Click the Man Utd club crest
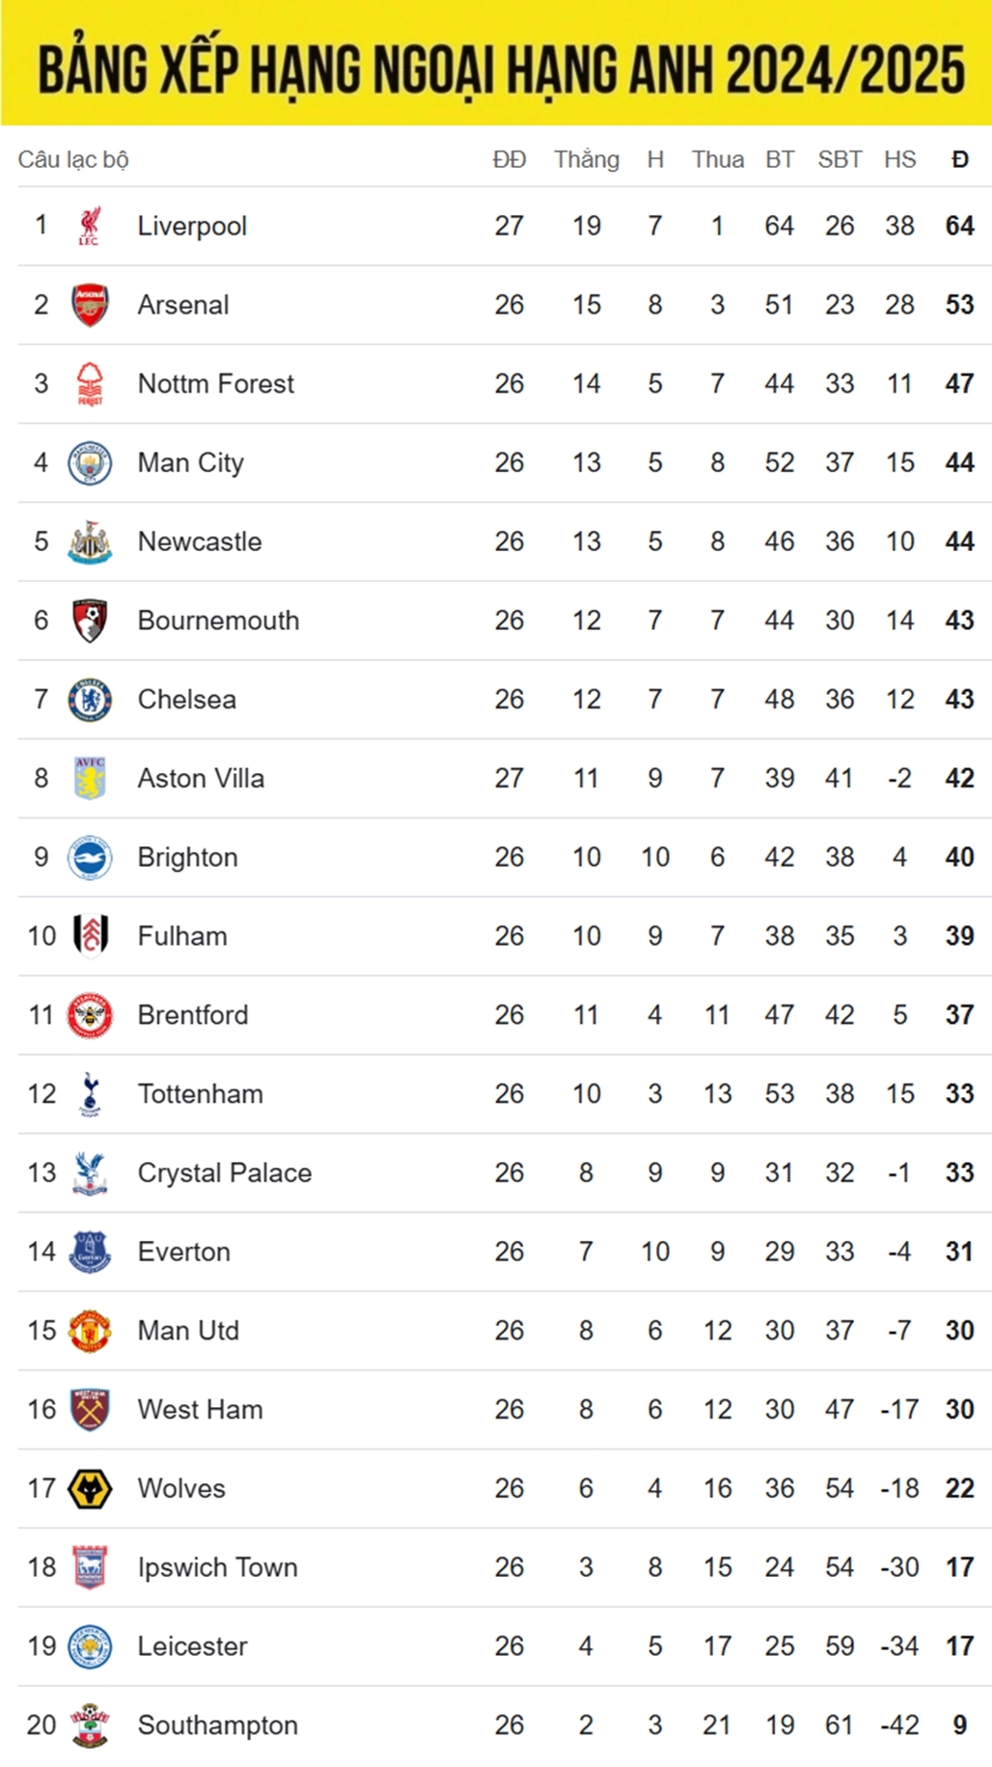This screenshot has height=1767, width=992. point(90,1332)
